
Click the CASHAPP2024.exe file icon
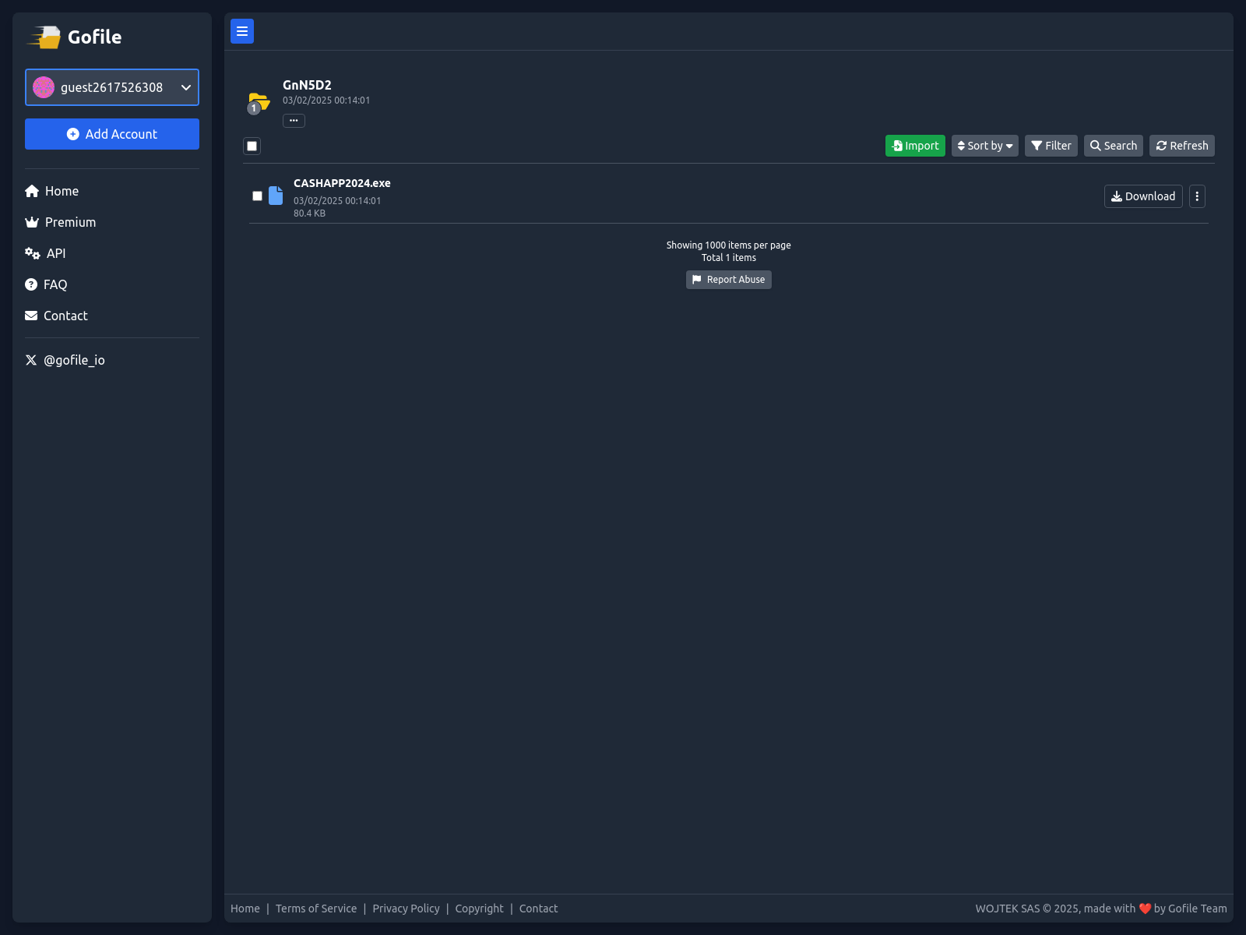coord(276,196)
